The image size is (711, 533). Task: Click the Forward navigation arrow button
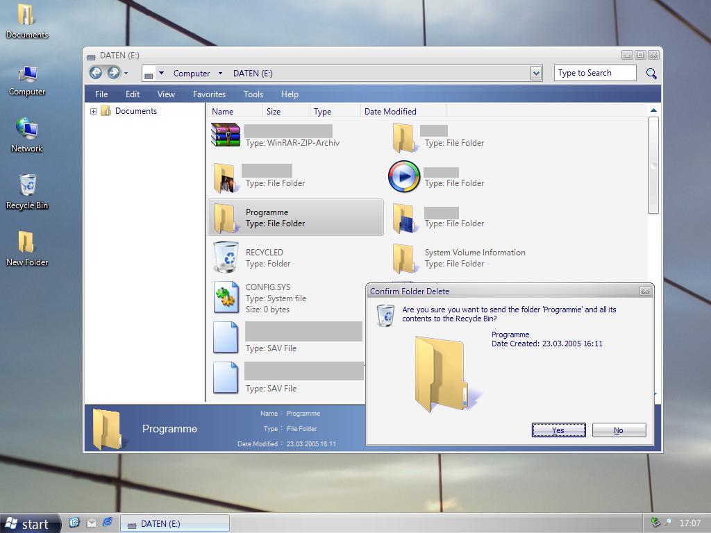point(113,73)
